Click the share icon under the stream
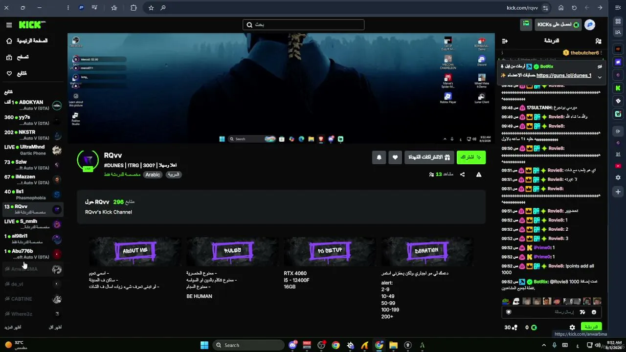This screenshot has width=626, height=352. (462, 175)
